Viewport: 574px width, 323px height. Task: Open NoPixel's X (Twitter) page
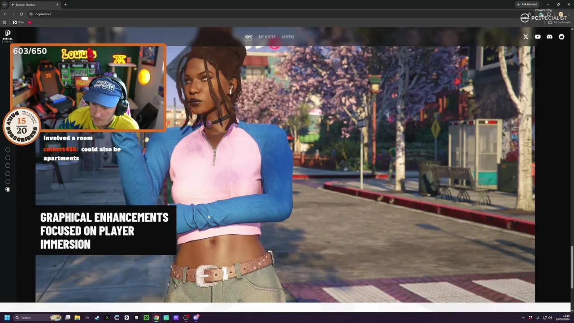pos(526,37)
